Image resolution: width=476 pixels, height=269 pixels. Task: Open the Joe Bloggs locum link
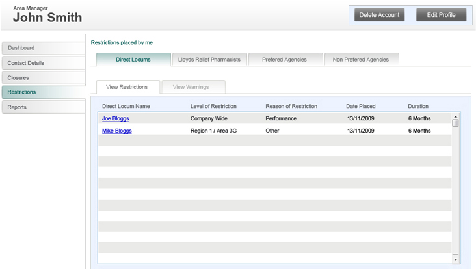(115, 118)
